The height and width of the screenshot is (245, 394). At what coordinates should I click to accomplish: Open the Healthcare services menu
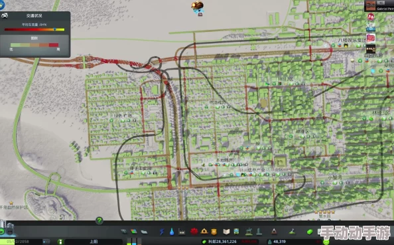pyautogui.click(x=194, y=232)
